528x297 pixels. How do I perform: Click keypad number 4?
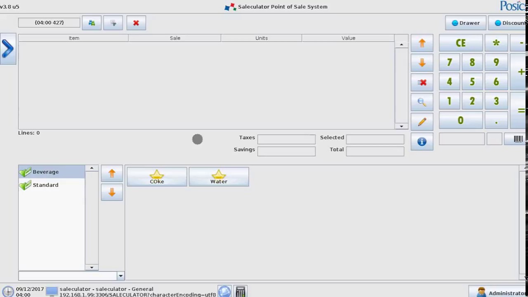point(450,82)
